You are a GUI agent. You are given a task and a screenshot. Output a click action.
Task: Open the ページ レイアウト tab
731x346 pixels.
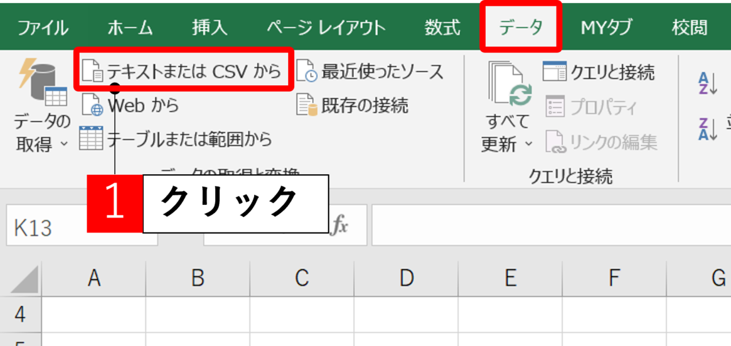click(326, 28)
